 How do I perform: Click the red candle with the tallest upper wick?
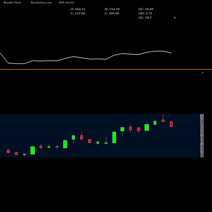click(163, 120)
